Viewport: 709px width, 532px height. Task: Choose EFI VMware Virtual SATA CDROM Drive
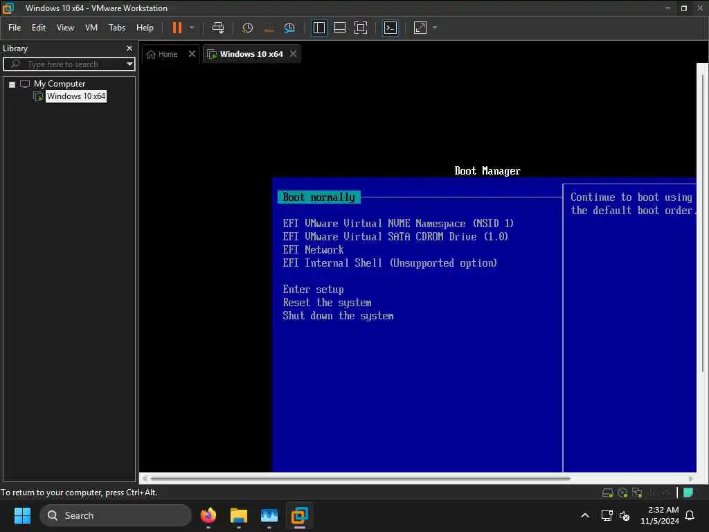(x=395, y=237)
